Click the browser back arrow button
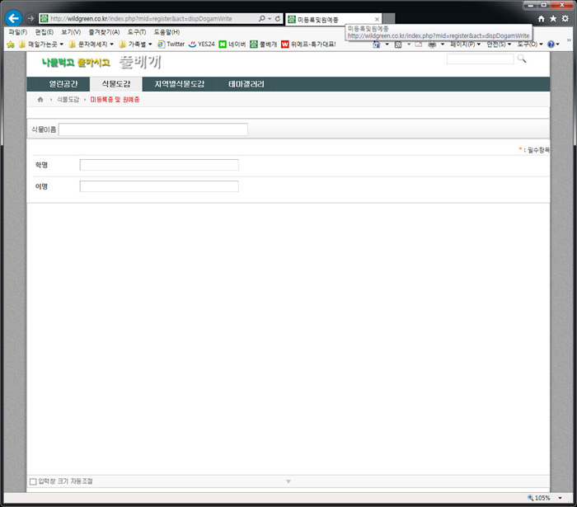The height and width of the screenshot is (507, 577). pyautogui.click(x=13, y=17)
